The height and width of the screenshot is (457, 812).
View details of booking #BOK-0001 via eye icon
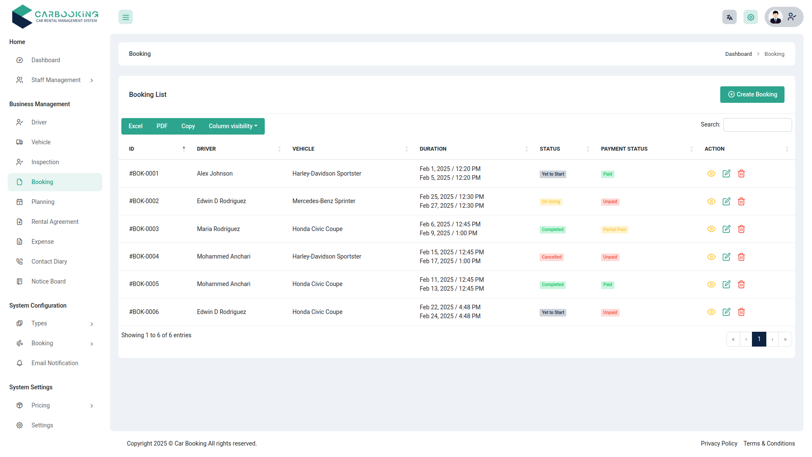click(711, 173)
